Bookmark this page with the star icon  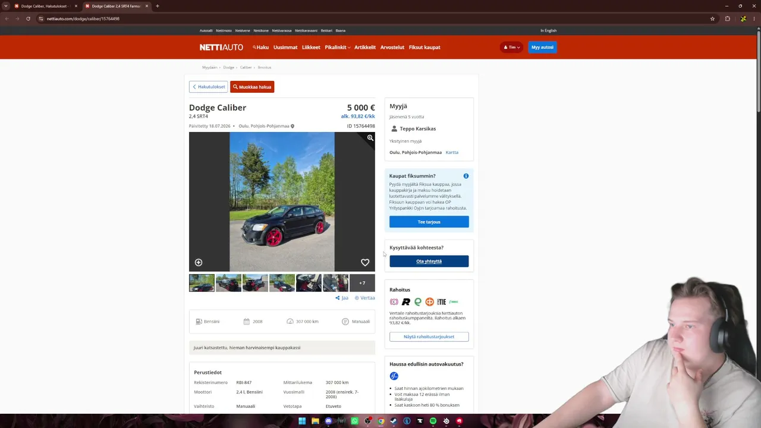pos(712,18)
